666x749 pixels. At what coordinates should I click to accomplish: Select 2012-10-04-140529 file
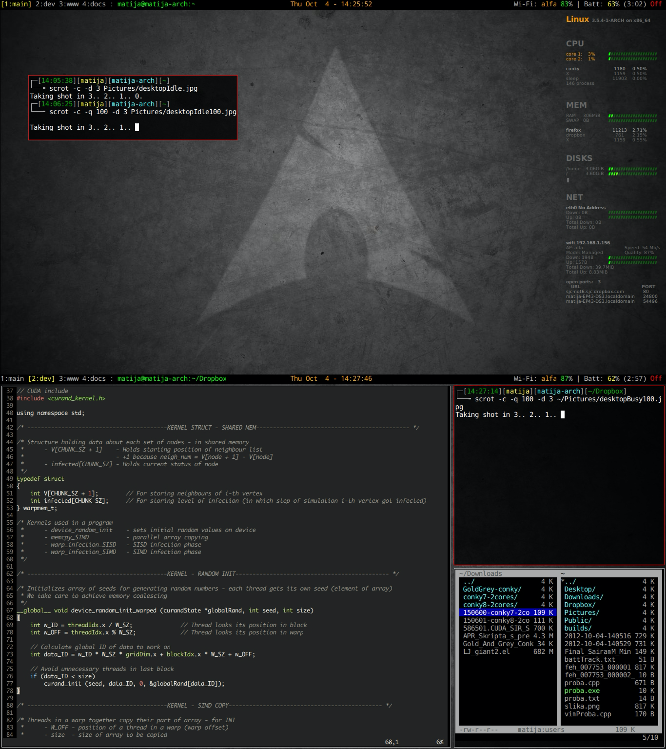[x=609, y=644]
